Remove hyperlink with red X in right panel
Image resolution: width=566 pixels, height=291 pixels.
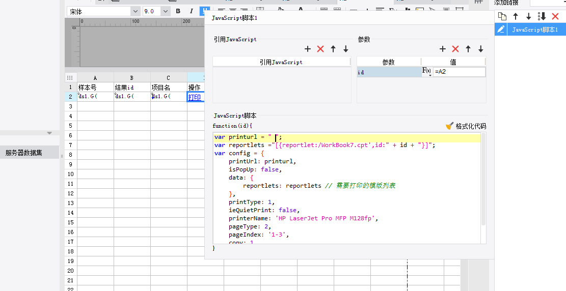(555, 16)
